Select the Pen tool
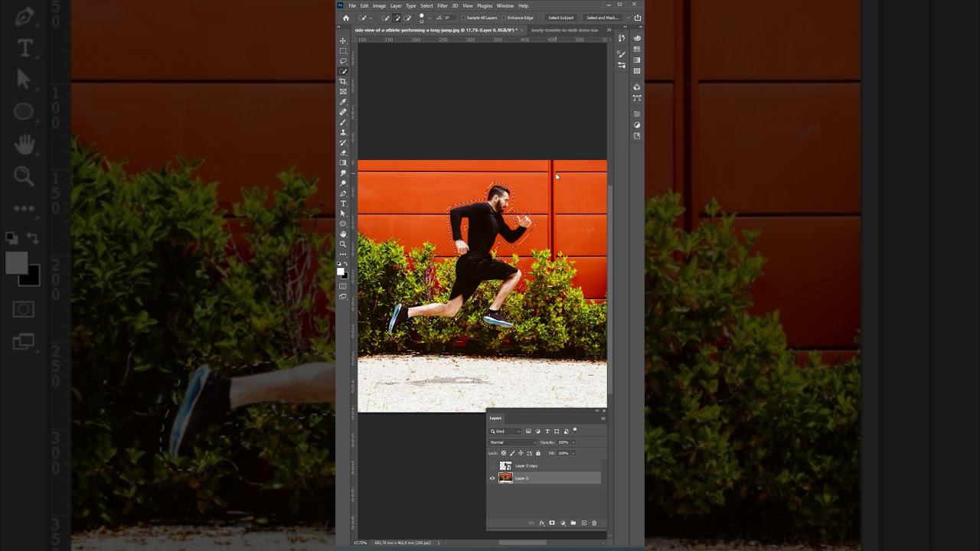The width and height of the screenshot is (980, 551). (343, 194)
